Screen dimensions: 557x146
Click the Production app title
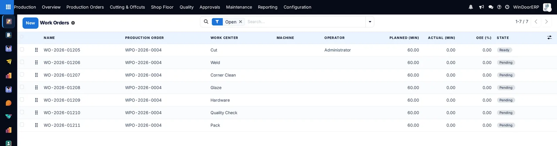[25, 7]
